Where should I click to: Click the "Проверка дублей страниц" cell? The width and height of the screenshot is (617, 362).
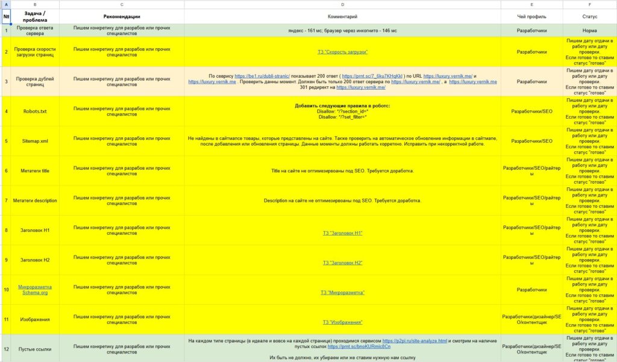35,81
